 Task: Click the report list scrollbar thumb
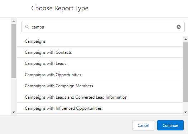coord(185,72)
